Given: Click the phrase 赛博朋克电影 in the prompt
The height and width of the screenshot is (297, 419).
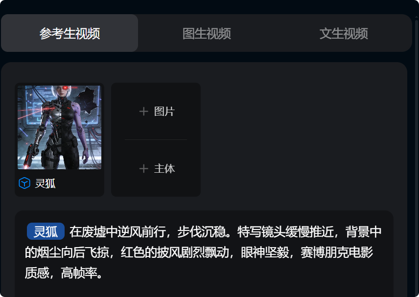Looking at the screenshot, I should pos(337,252).
